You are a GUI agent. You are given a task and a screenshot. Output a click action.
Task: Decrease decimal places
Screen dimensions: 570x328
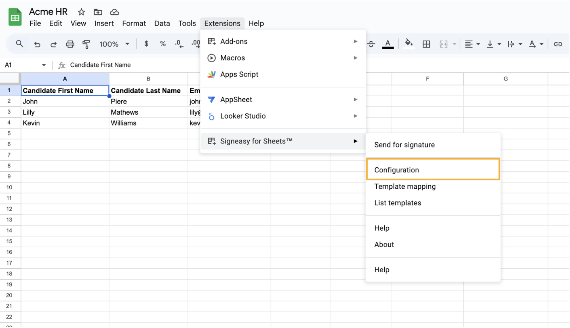179,44
